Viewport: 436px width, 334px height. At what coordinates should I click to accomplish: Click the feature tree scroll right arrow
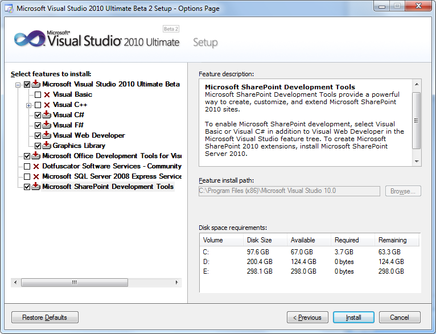point(177,283)
